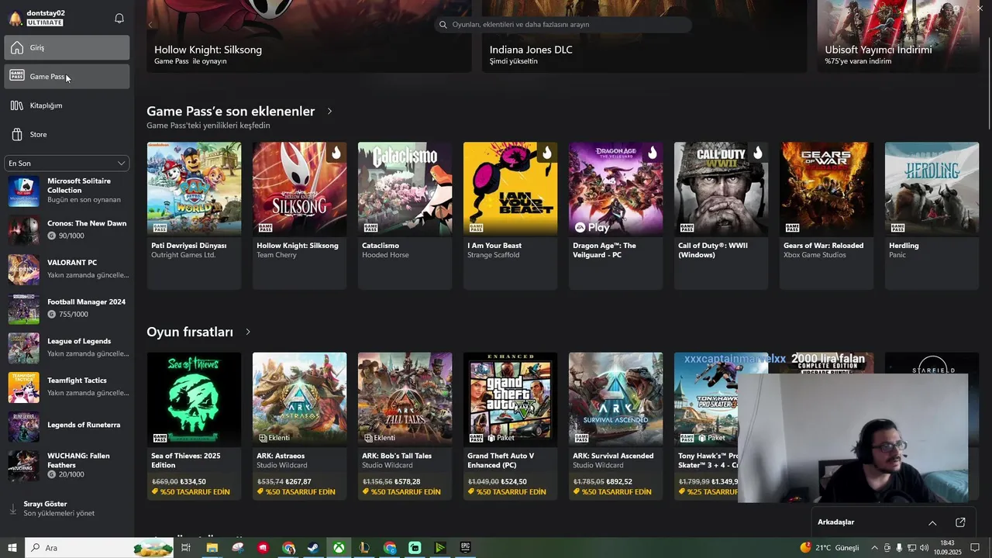Image resolution: width=992 pixels, height=558 pixels.
Task: Collapse the Arkadaşlar friends panel
Action: 932,522
